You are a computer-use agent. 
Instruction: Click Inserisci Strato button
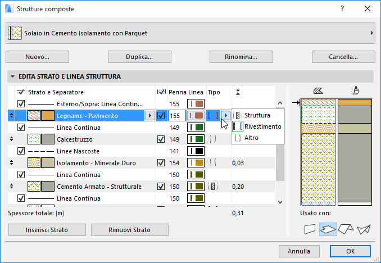(47, 230)
